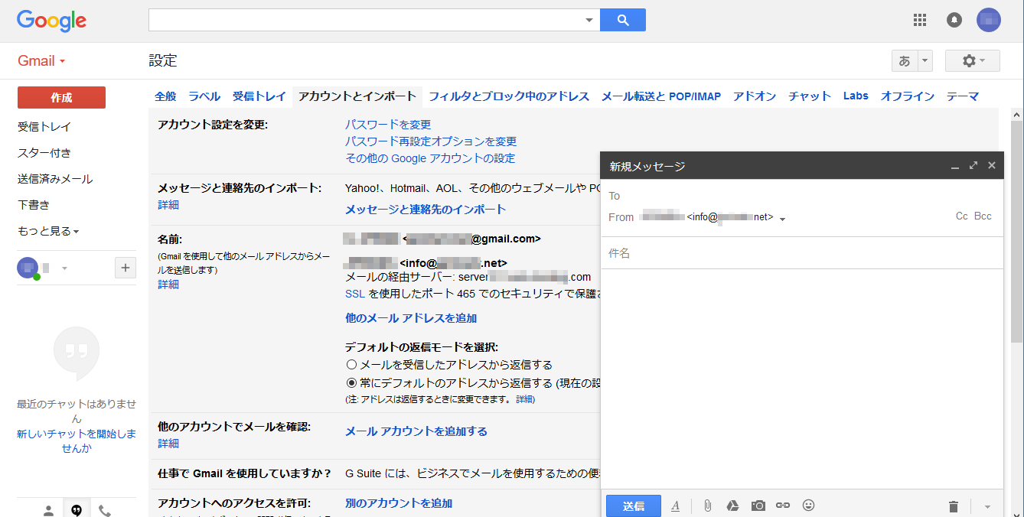Select メールを受信したアドレスから返信する radio button
This screenshot has height=517, width=1024.
351,365
